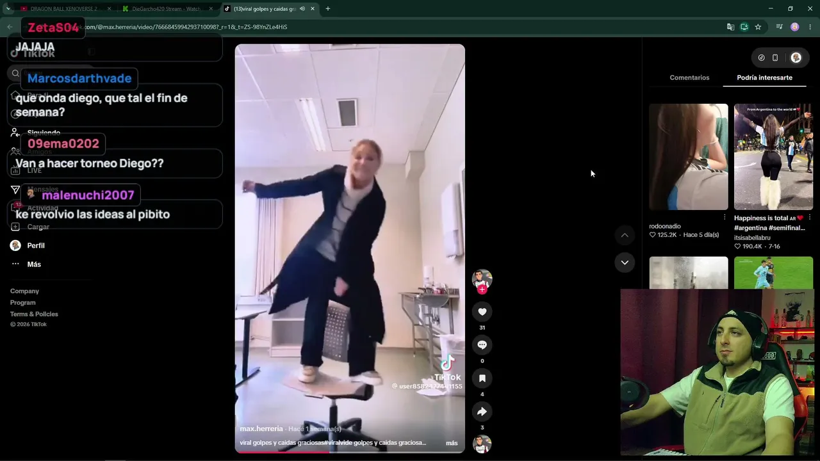Share the video with the arrow icon
820x461 pixels.
coord(482,412)
